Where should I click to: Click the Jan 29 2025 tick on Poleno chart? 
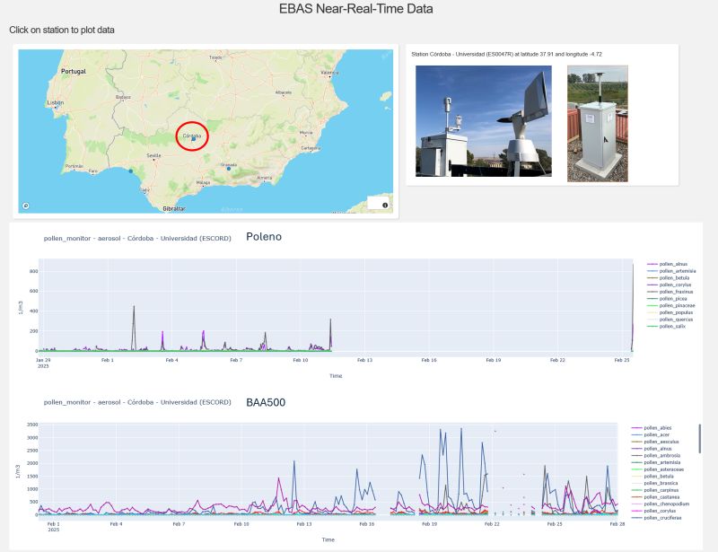43,363
